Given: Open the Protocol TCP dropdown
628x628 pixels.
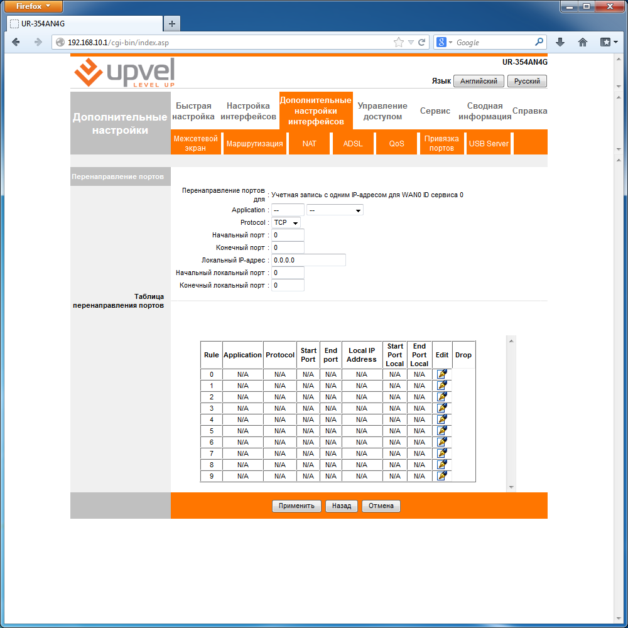Looking at the screenshot, I should (286, 222).
